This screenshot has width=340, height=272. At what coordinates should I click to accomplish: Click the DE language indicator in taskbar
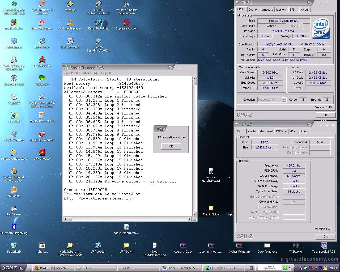click(252, 268)
